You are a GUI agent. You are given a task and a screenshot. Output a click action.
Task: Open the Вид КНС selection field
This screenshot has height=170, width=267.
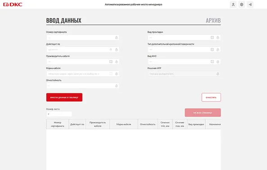184,61
